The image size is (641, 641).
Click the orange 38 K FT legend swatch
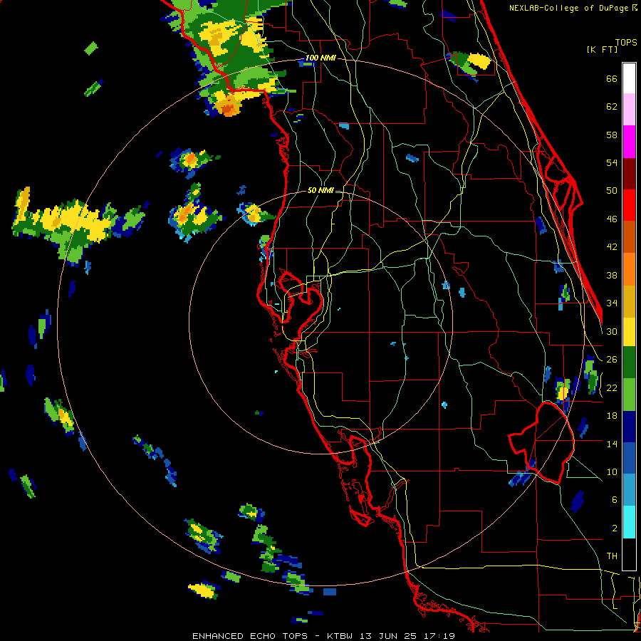pos(629,269)
